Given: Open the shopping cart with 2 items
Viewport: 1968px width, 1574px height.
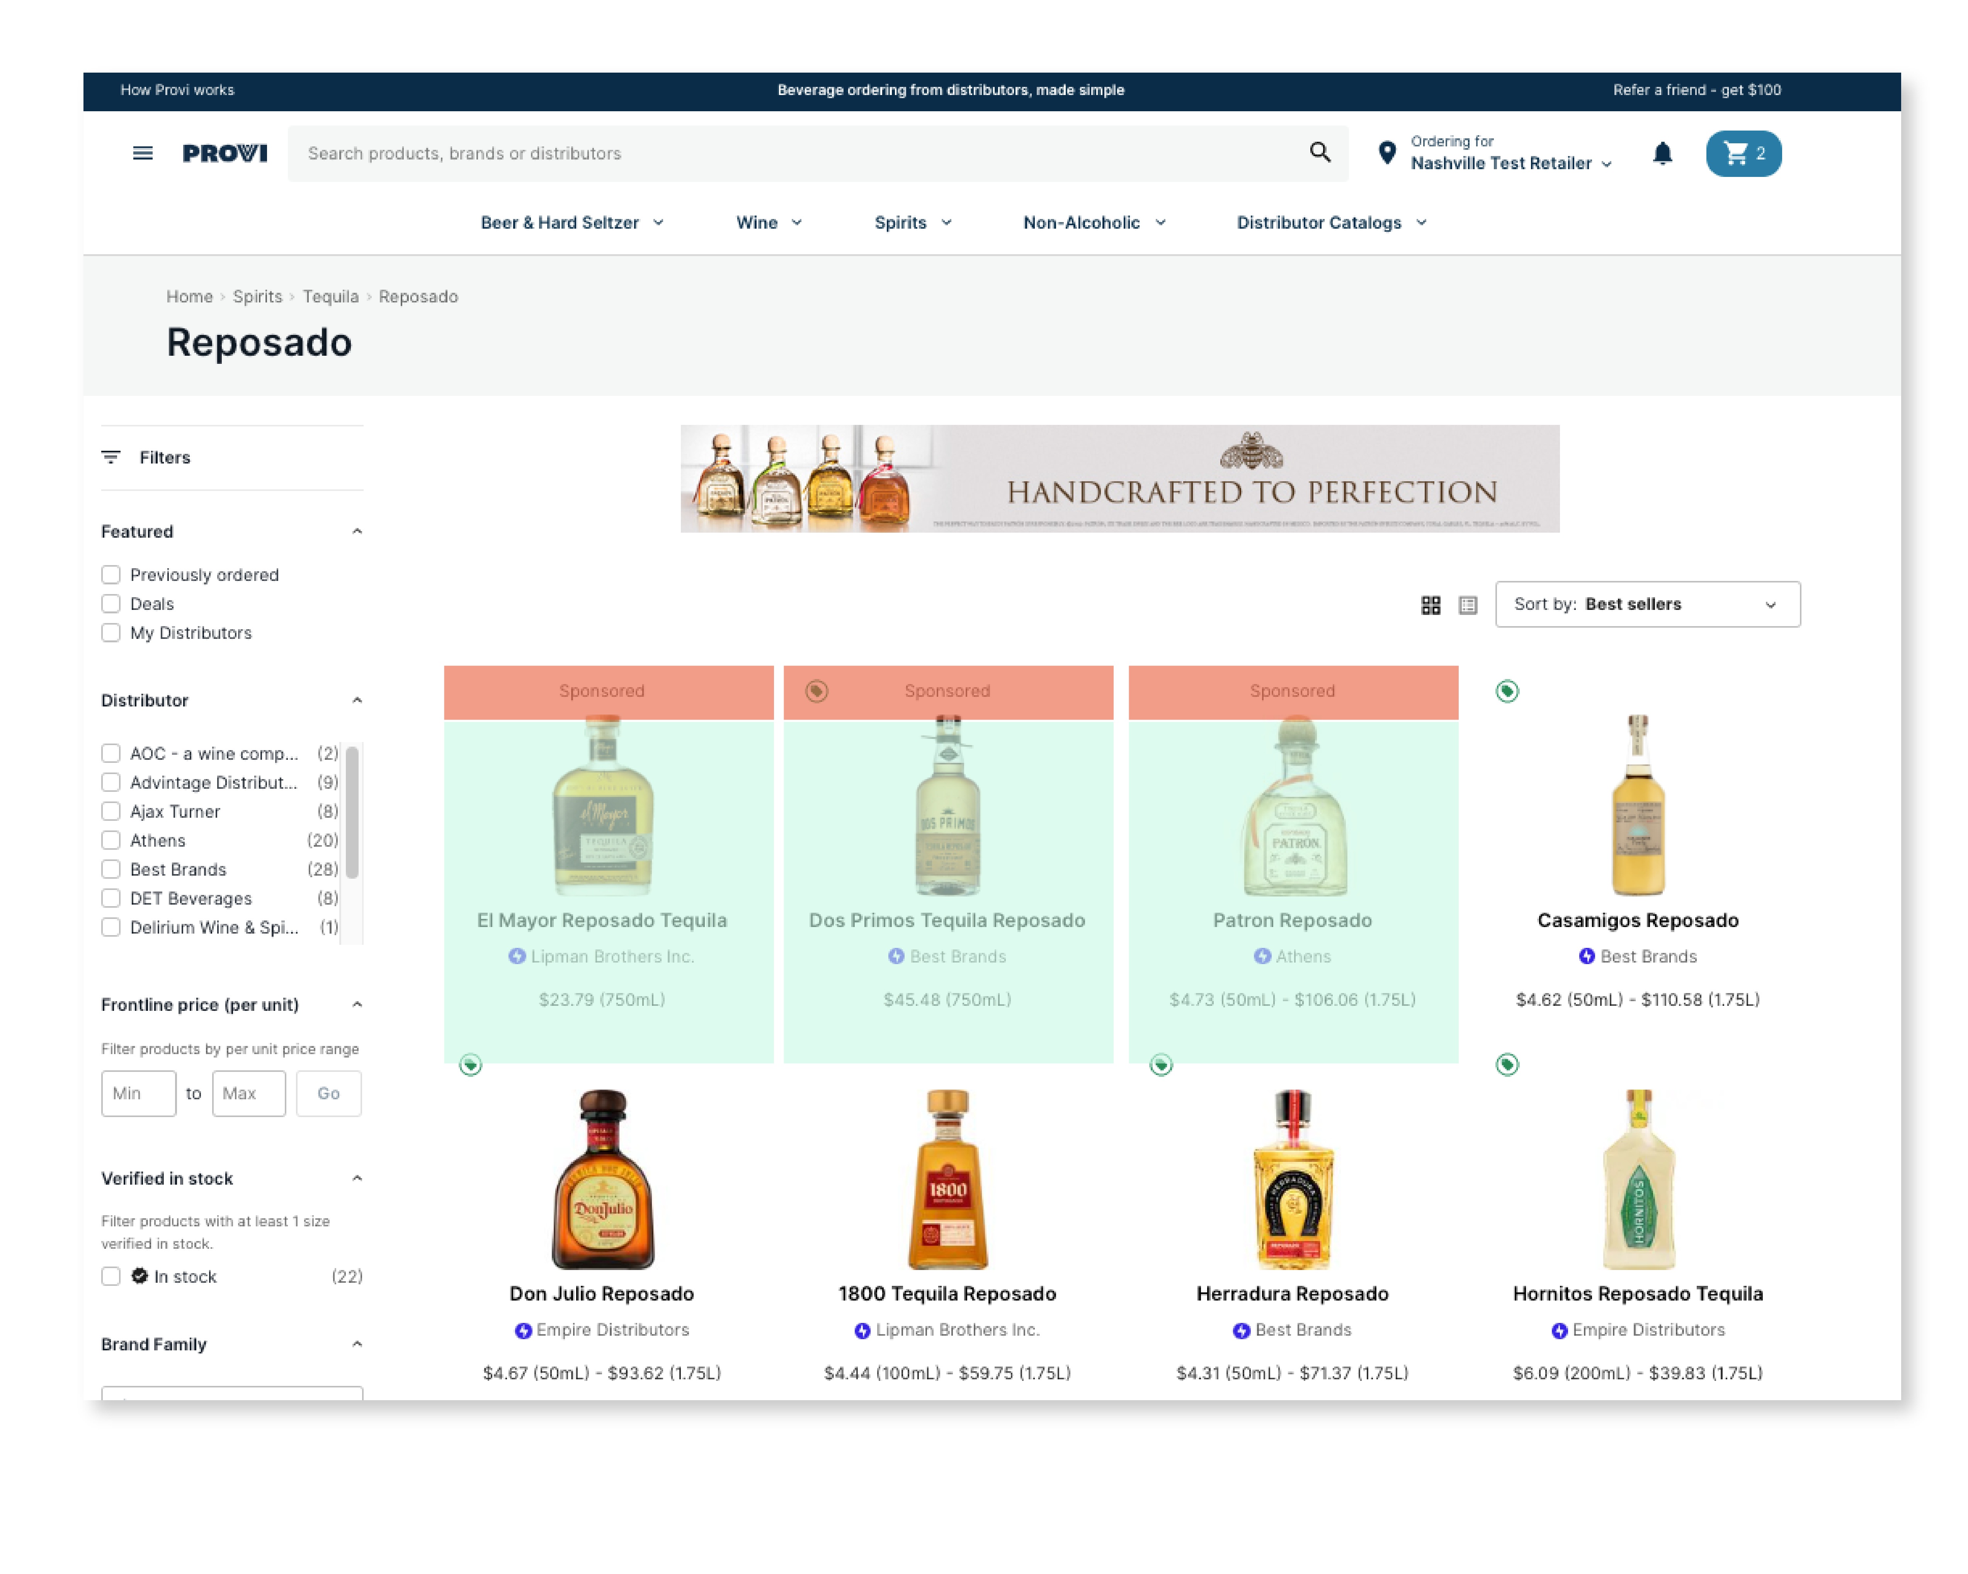Looking at the screenshot, I should [x=1743, y=153].
